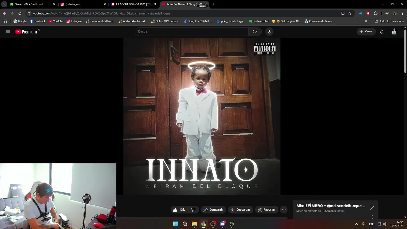Open the red hand blocker extension

pos(368,13)
